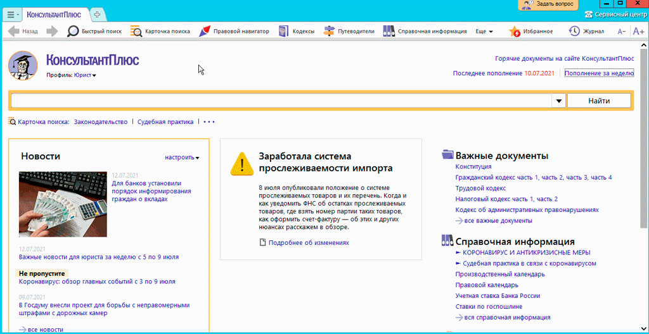Go forward with the right arrow
This screenshot has width=649, height=334.
pos(52,31)
